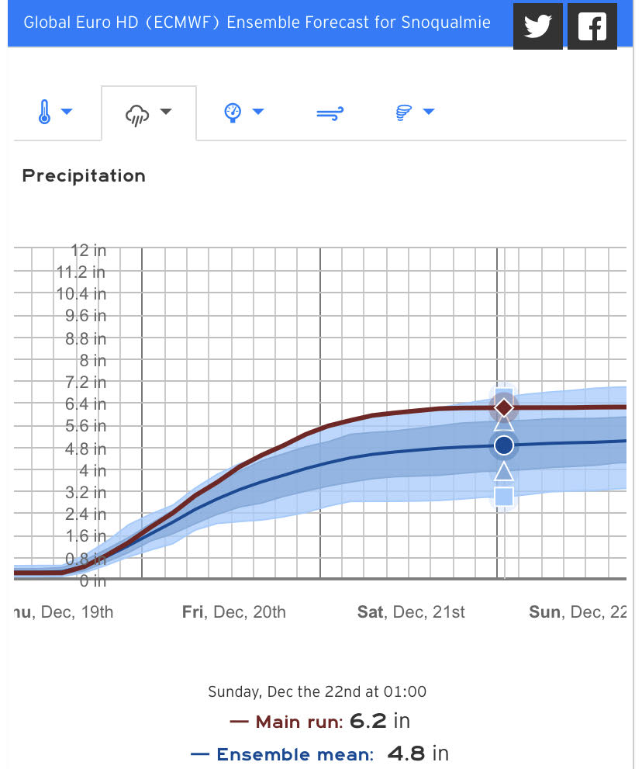Click the rain cloud precipitation icon
This screenshot has height=769, width=642.
click(136, 114)
